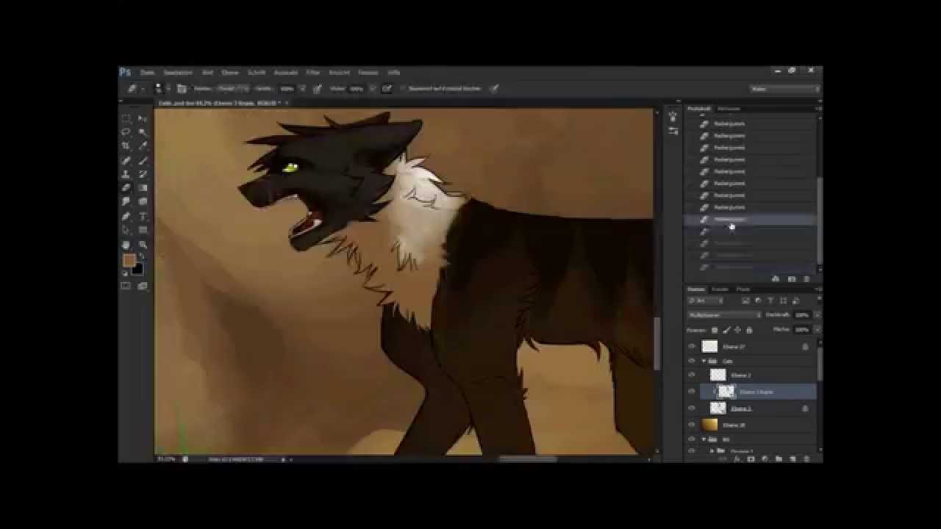Viewport: 941px width, 529px height.
Task: Select the Crop tool
Action: click(126, 146)
